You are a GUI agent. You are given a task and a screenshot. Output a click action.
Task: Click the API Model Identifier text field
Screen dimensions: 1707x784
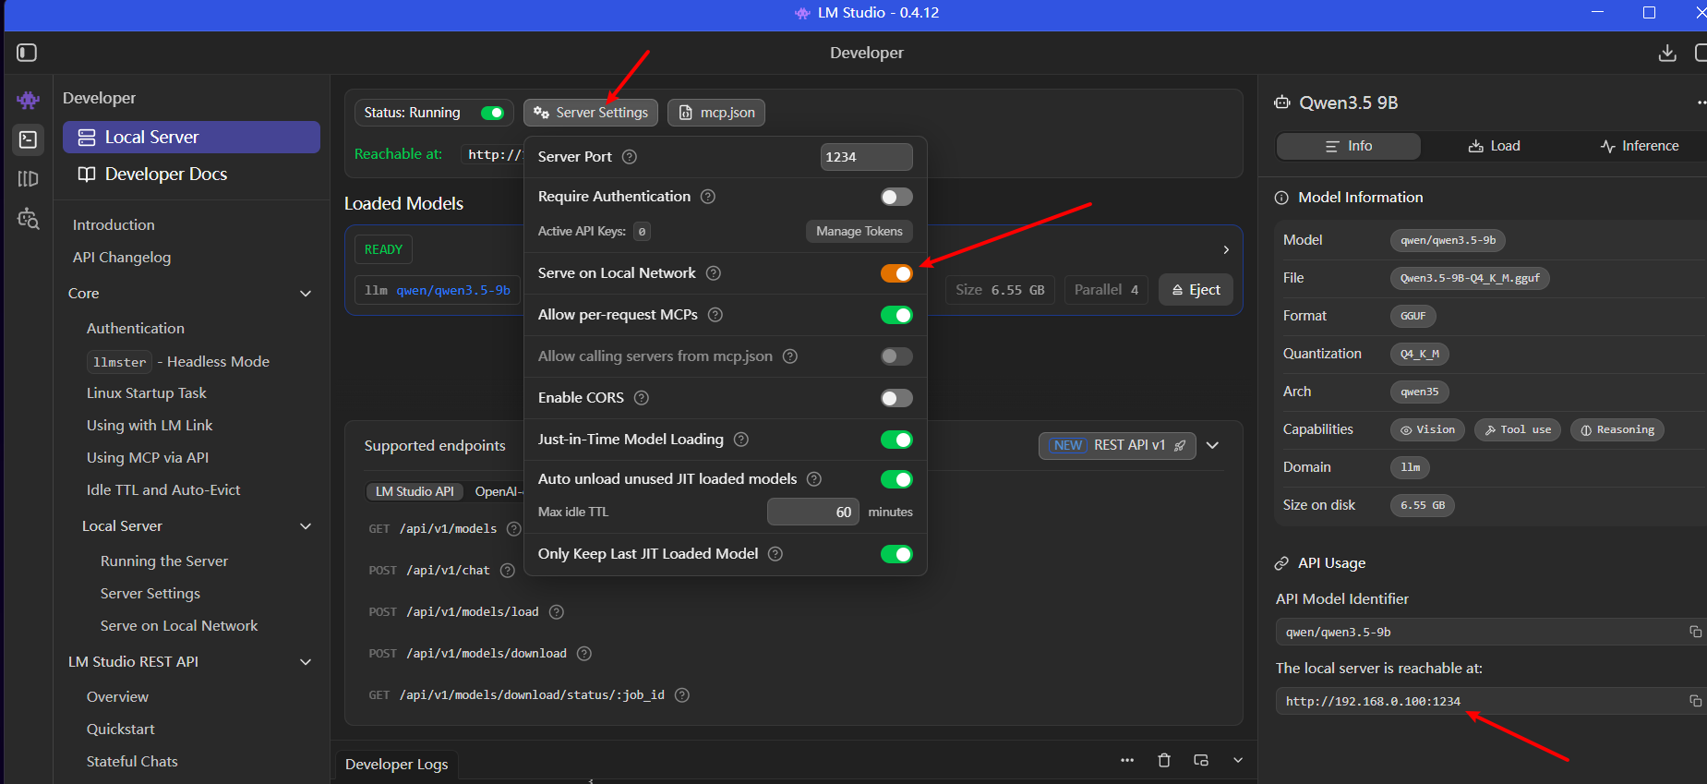point(1480,632)
